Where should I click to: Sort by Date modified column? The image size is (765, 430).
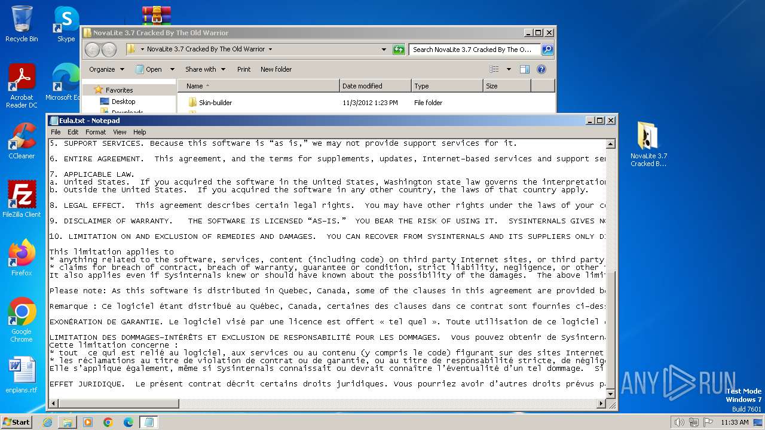(x=375, y=86)
